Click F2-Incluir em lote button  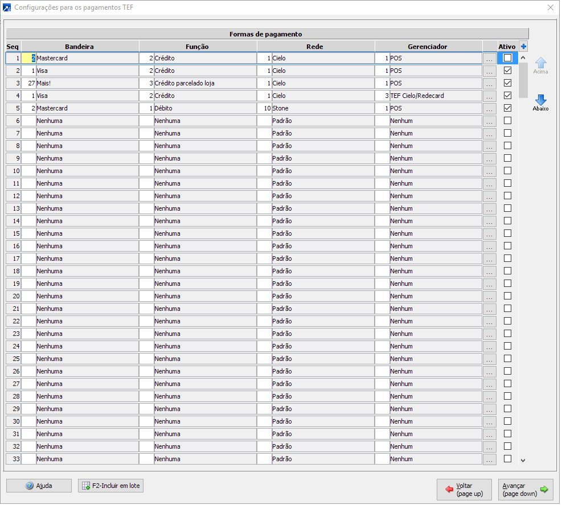point(110,486)
